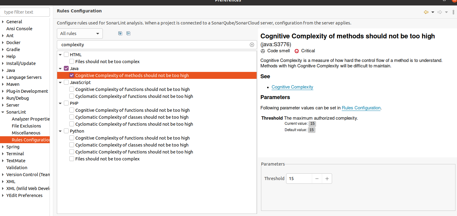Decrease the Threshold with the minus button
The width and height of the screenshot is (457, 216).
tap(317, 179)
